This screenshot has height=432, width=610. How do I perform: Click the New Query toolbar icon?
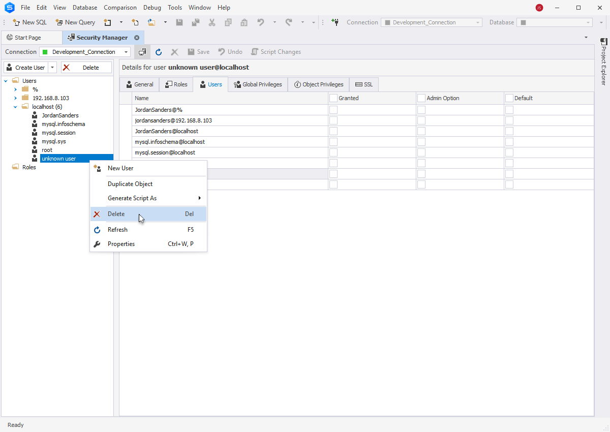coord(59,22)
